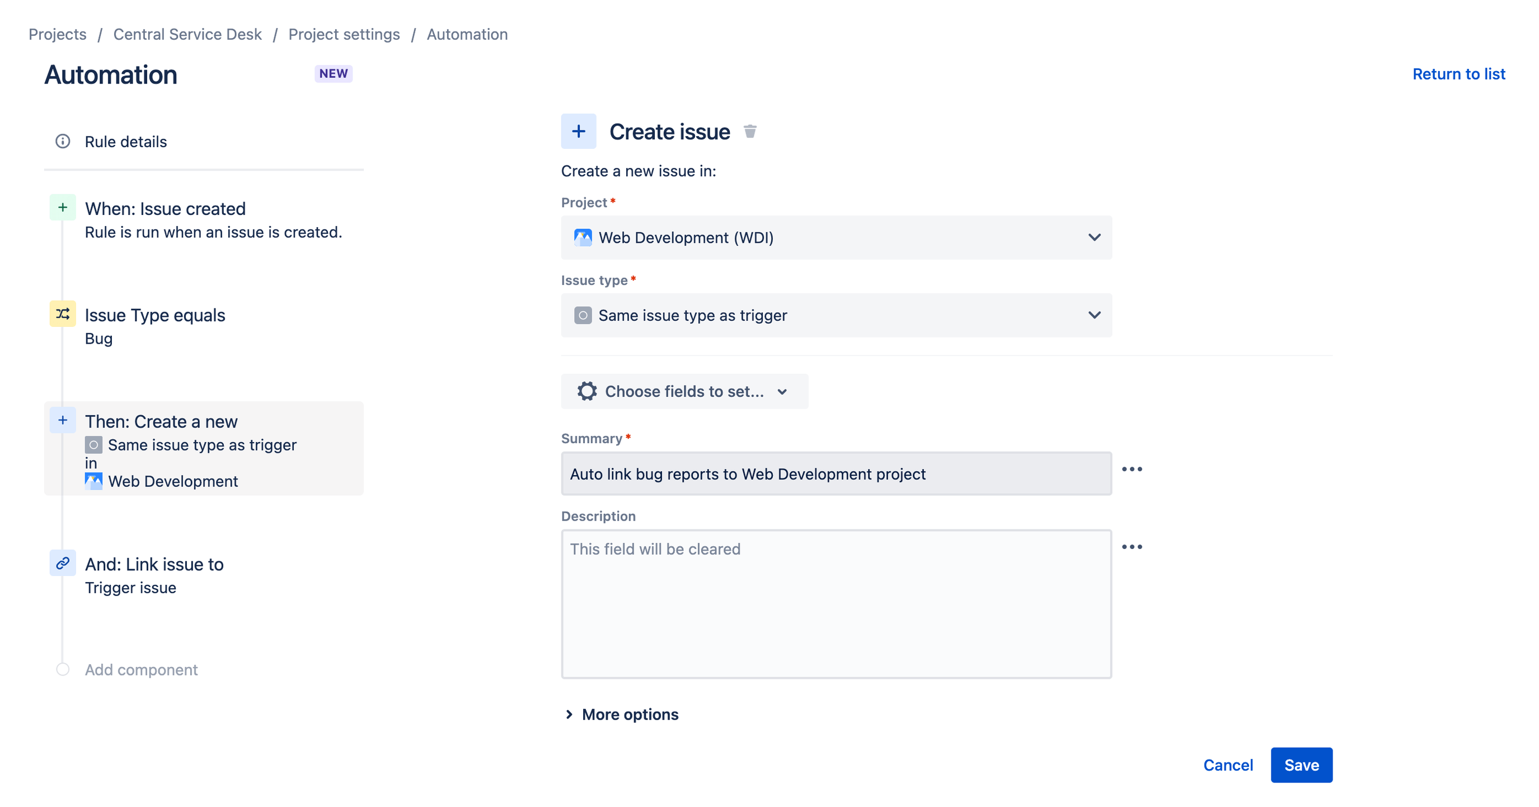Click the Summary input field to edit
The width and height of the screenshot is (1539, 807).
836,473
